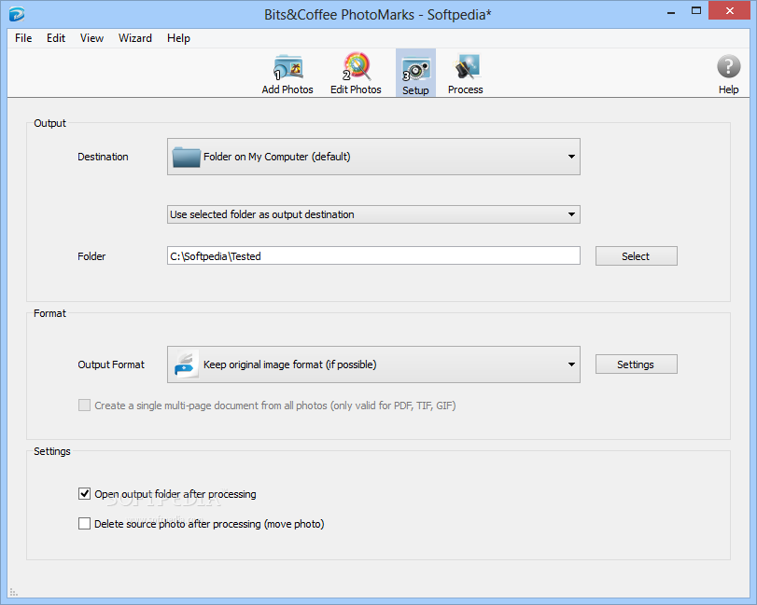Open output format Settings button
This screenshot has width=757, height=605.
tap(637, 364)
